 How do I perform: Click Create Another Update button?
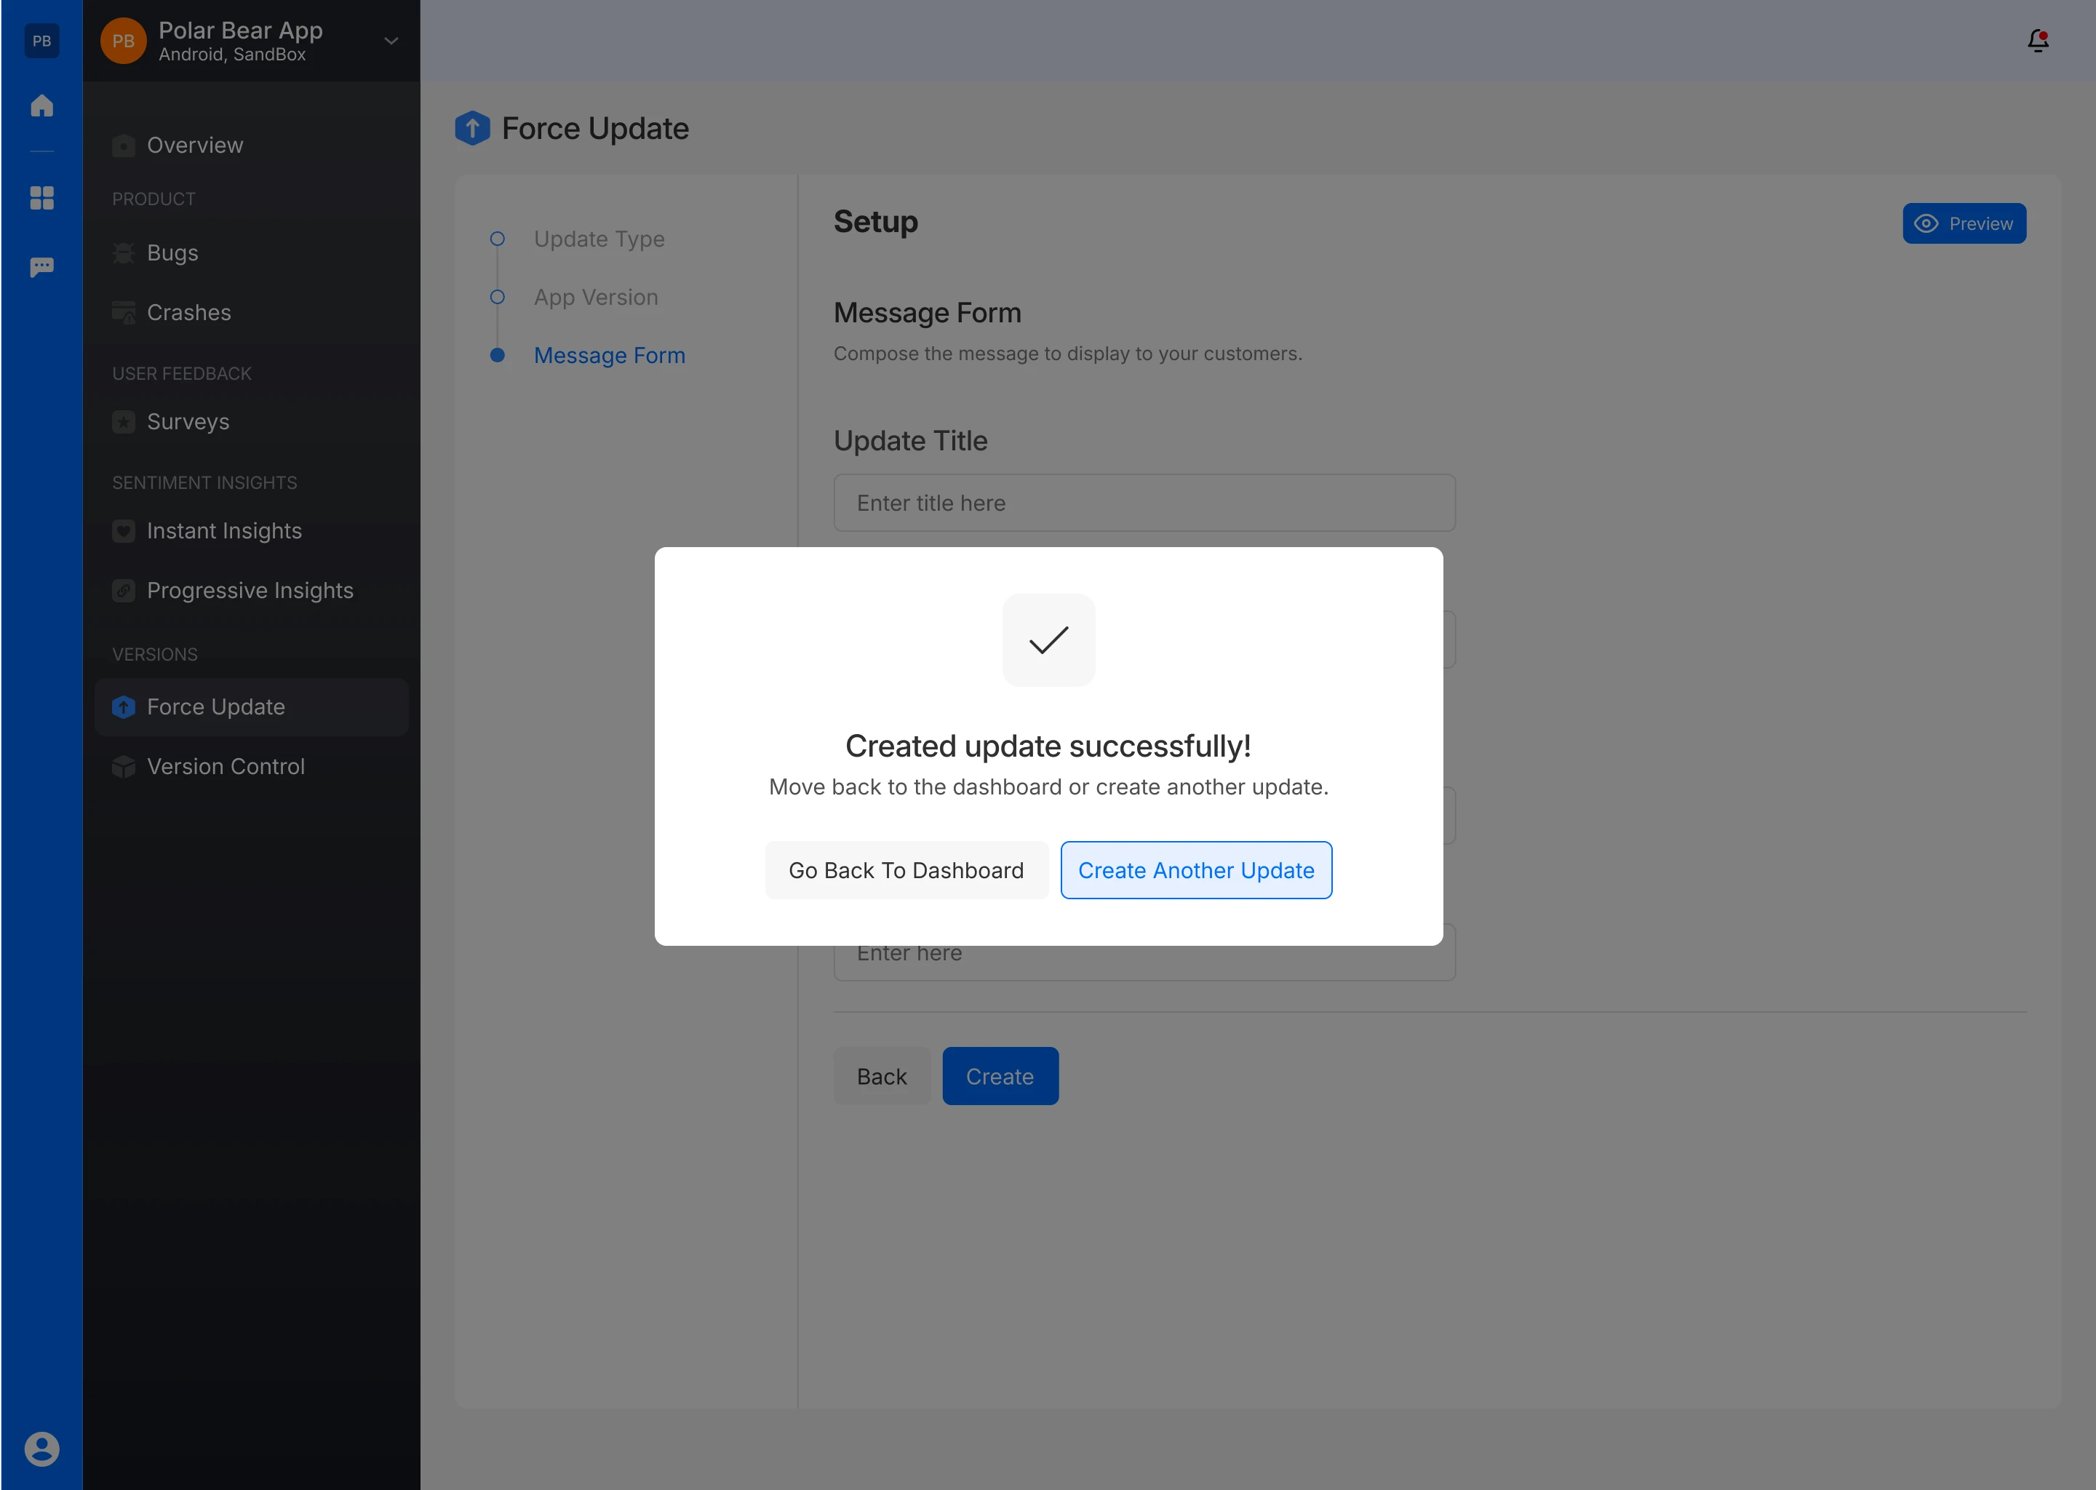coord(1195,870)
